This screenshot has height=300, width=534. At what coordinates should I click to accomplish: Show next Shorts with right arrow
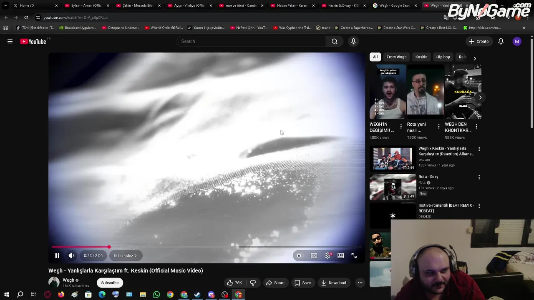point(480,97)
